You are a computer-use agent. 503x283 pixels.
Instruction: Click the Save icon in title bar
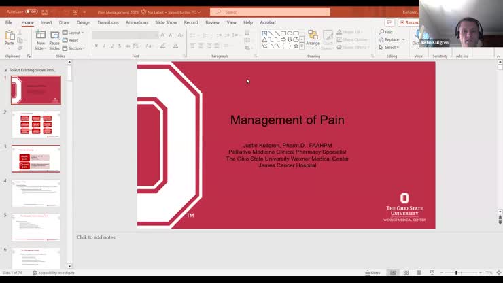coord(45,12)
